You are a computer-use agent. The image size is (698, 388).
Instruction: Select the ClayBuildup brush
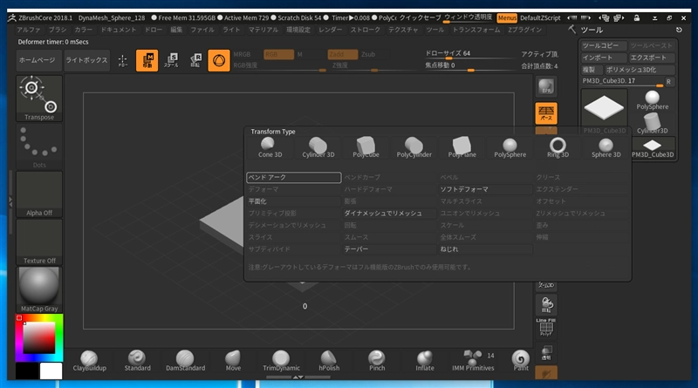coord(90,361)
